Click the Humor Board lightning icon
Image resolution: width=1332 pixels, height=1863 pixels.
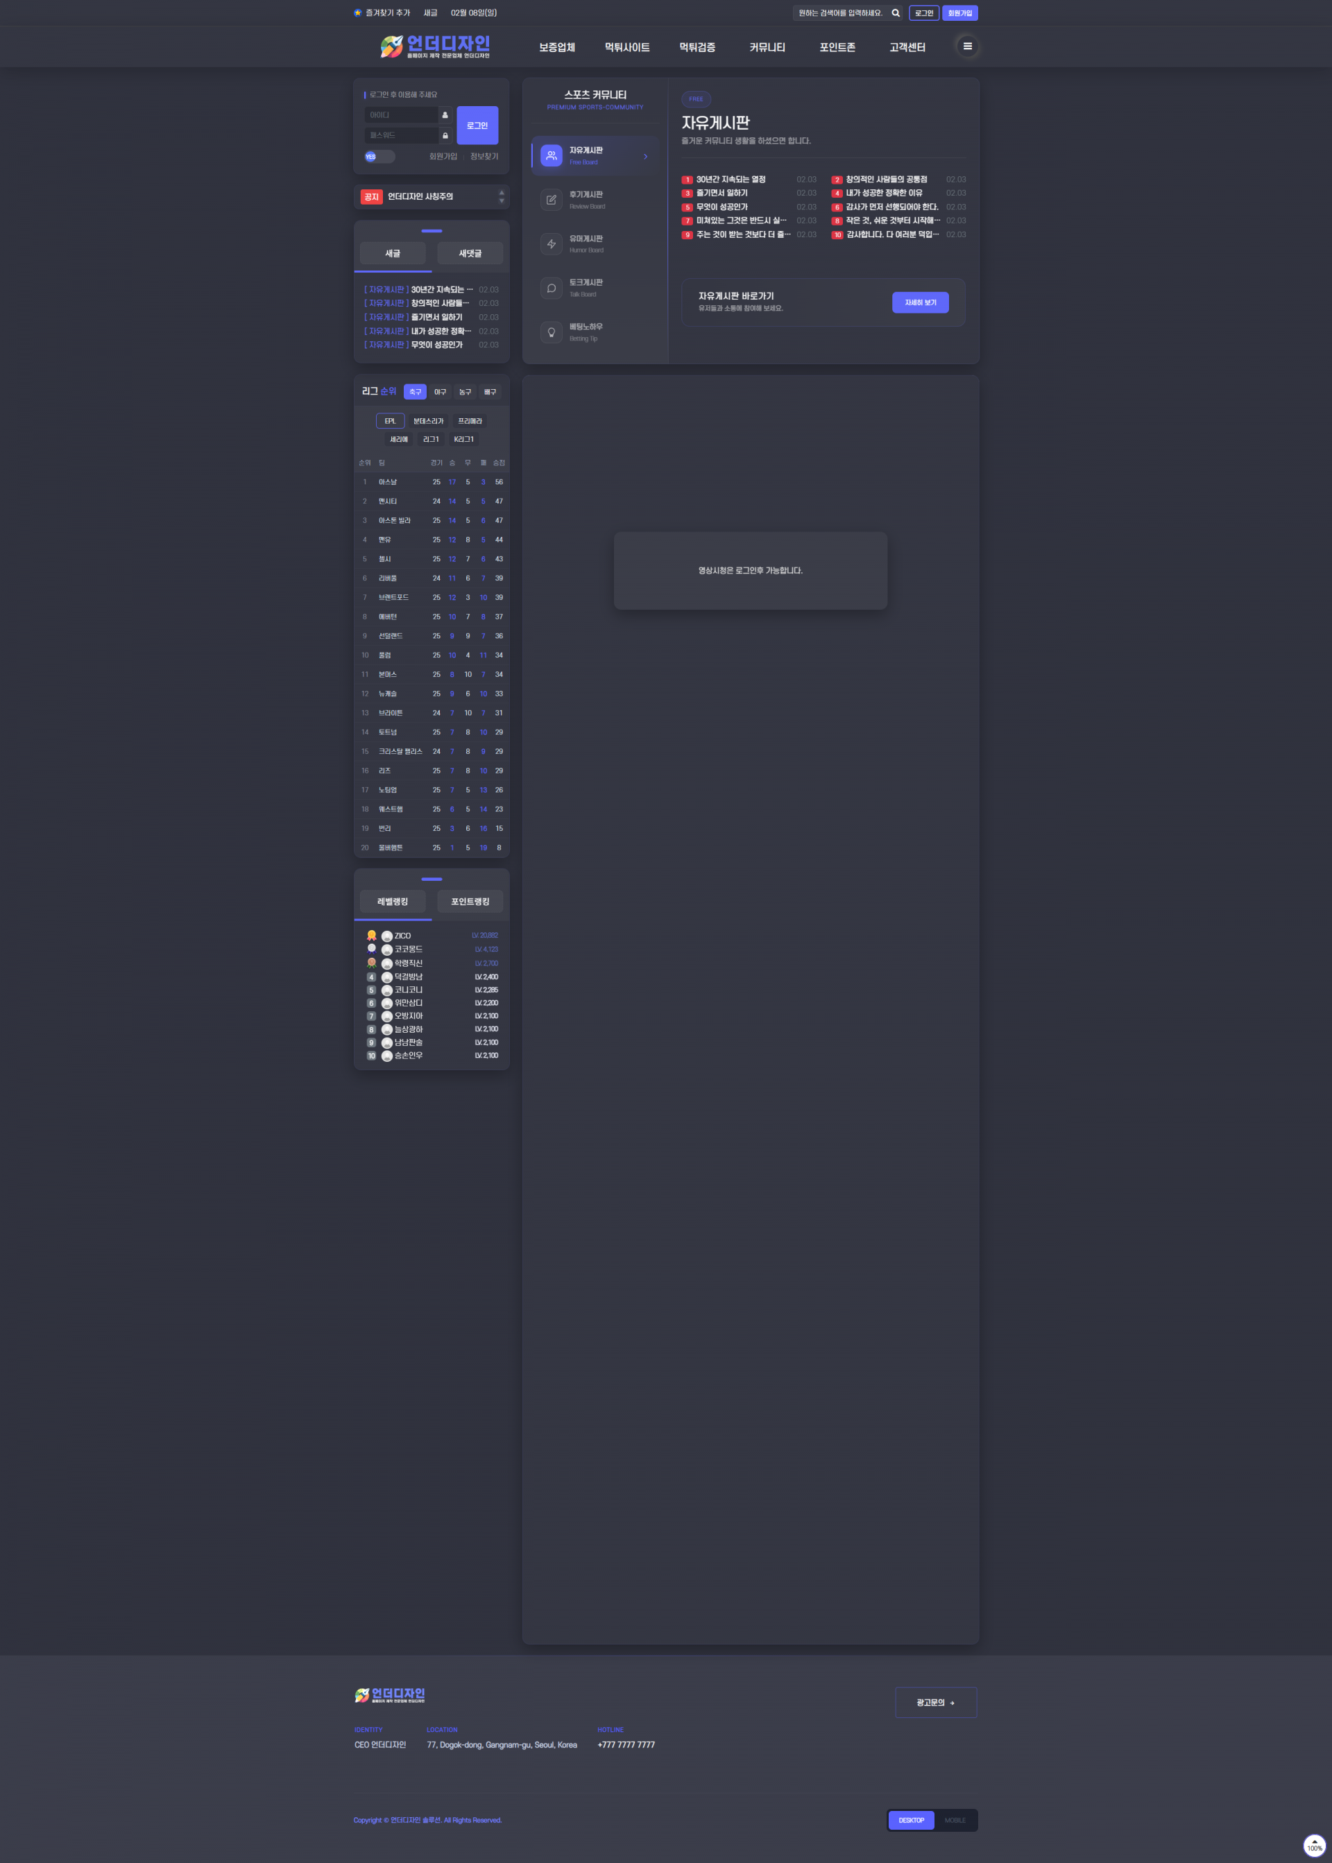tap(551, 244)
